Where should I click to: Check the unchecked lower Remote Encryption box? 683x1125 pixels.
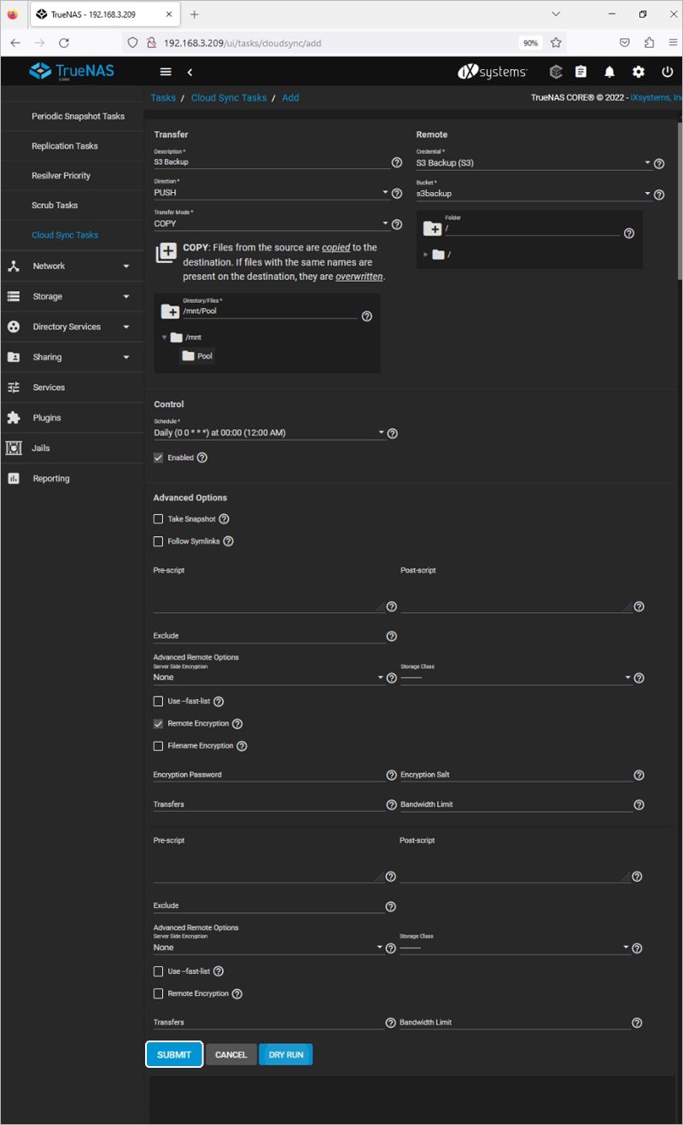(158, 994)
